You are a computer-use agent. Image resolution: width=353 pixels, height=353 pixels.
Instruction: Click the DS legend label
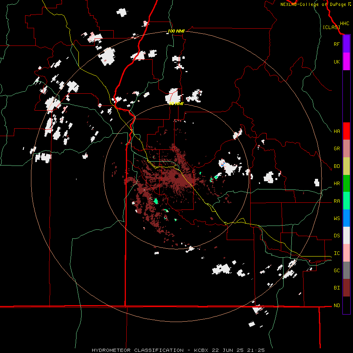tap(337, 236)
